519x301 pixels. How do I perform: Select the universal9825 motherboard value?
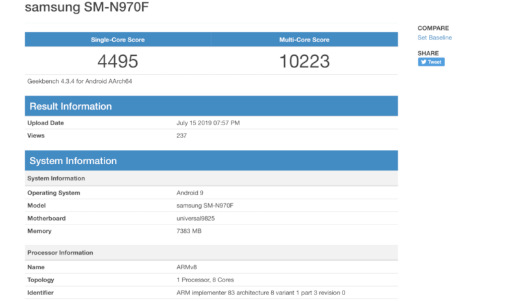click(195, 218)
